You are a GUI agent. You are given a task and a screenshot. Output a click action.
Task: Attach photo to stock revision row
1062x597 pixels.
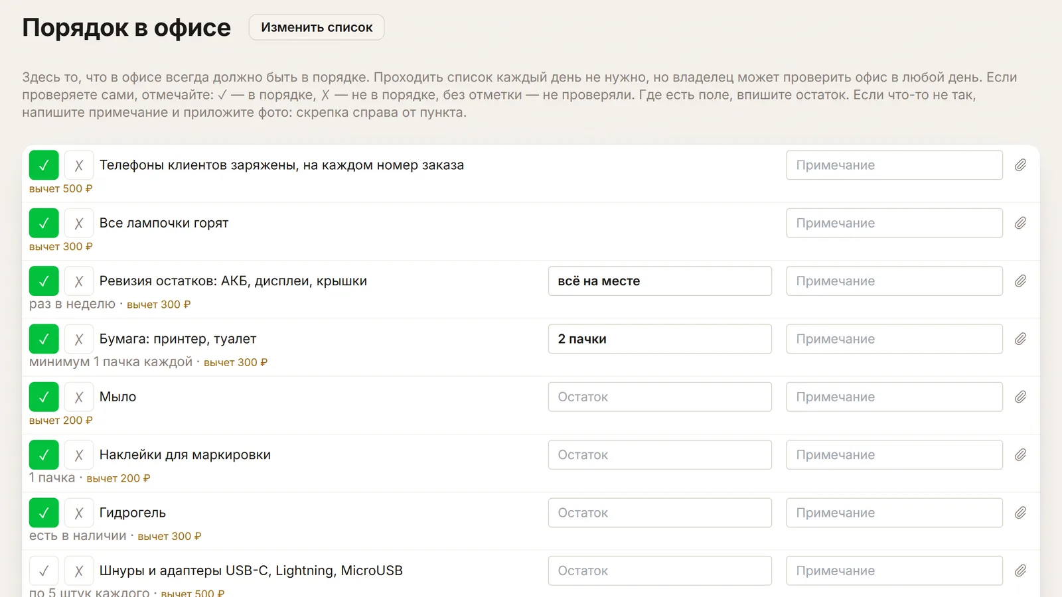pos(1020,281)
